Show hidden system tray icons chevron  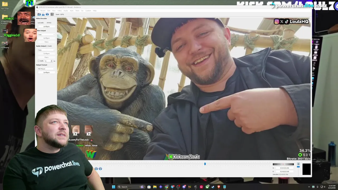tap(309, 187)
